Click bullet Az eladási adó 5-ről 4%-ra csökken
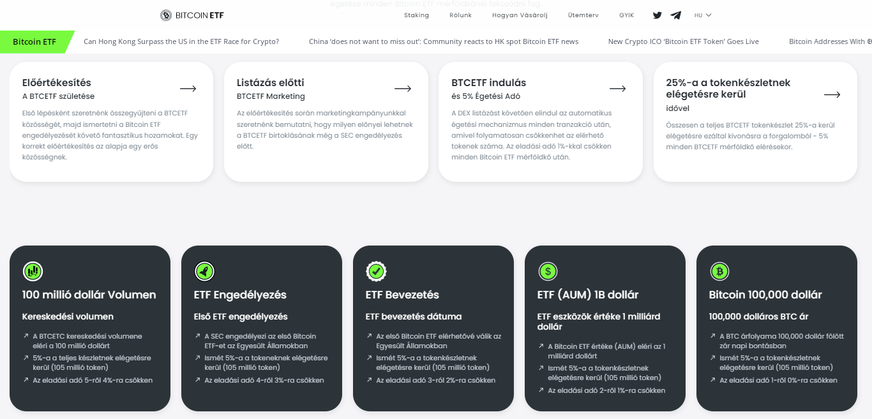Viewport: 872px width, 419px height. [93, 380]
